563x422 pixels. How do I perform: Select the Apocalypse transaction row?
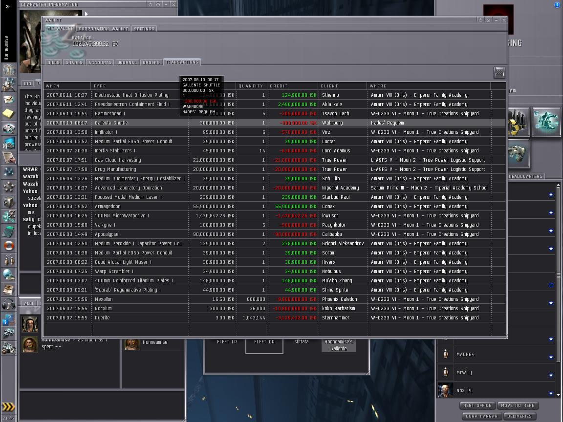pyautogui.click(x=274, y=234)
